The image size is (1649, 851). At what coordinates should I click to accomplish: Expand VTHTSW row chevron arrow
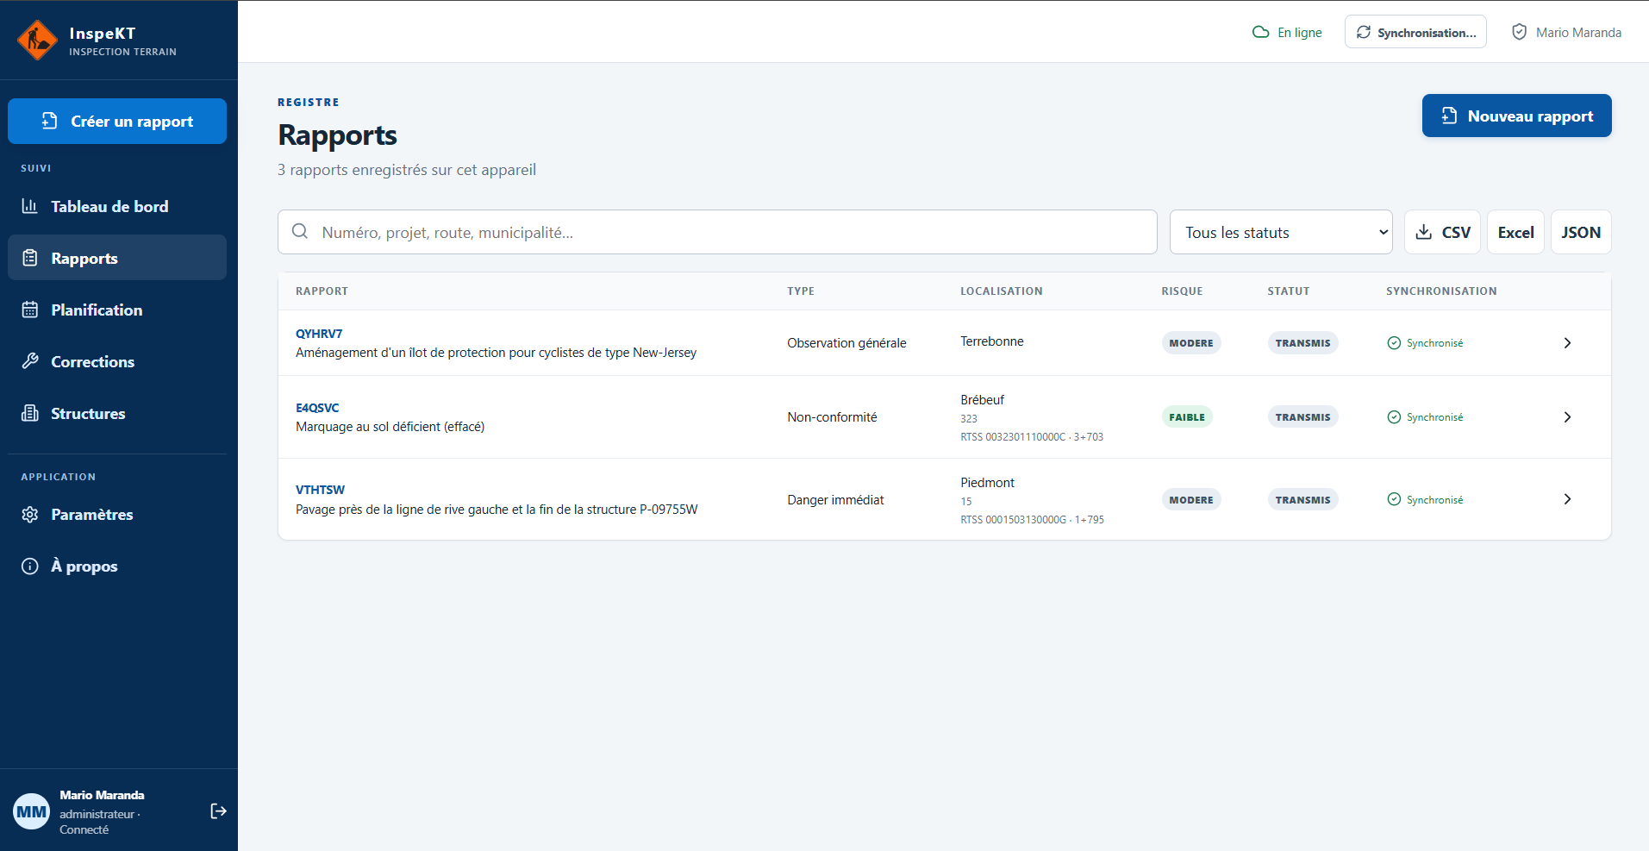coord(1567,499)
